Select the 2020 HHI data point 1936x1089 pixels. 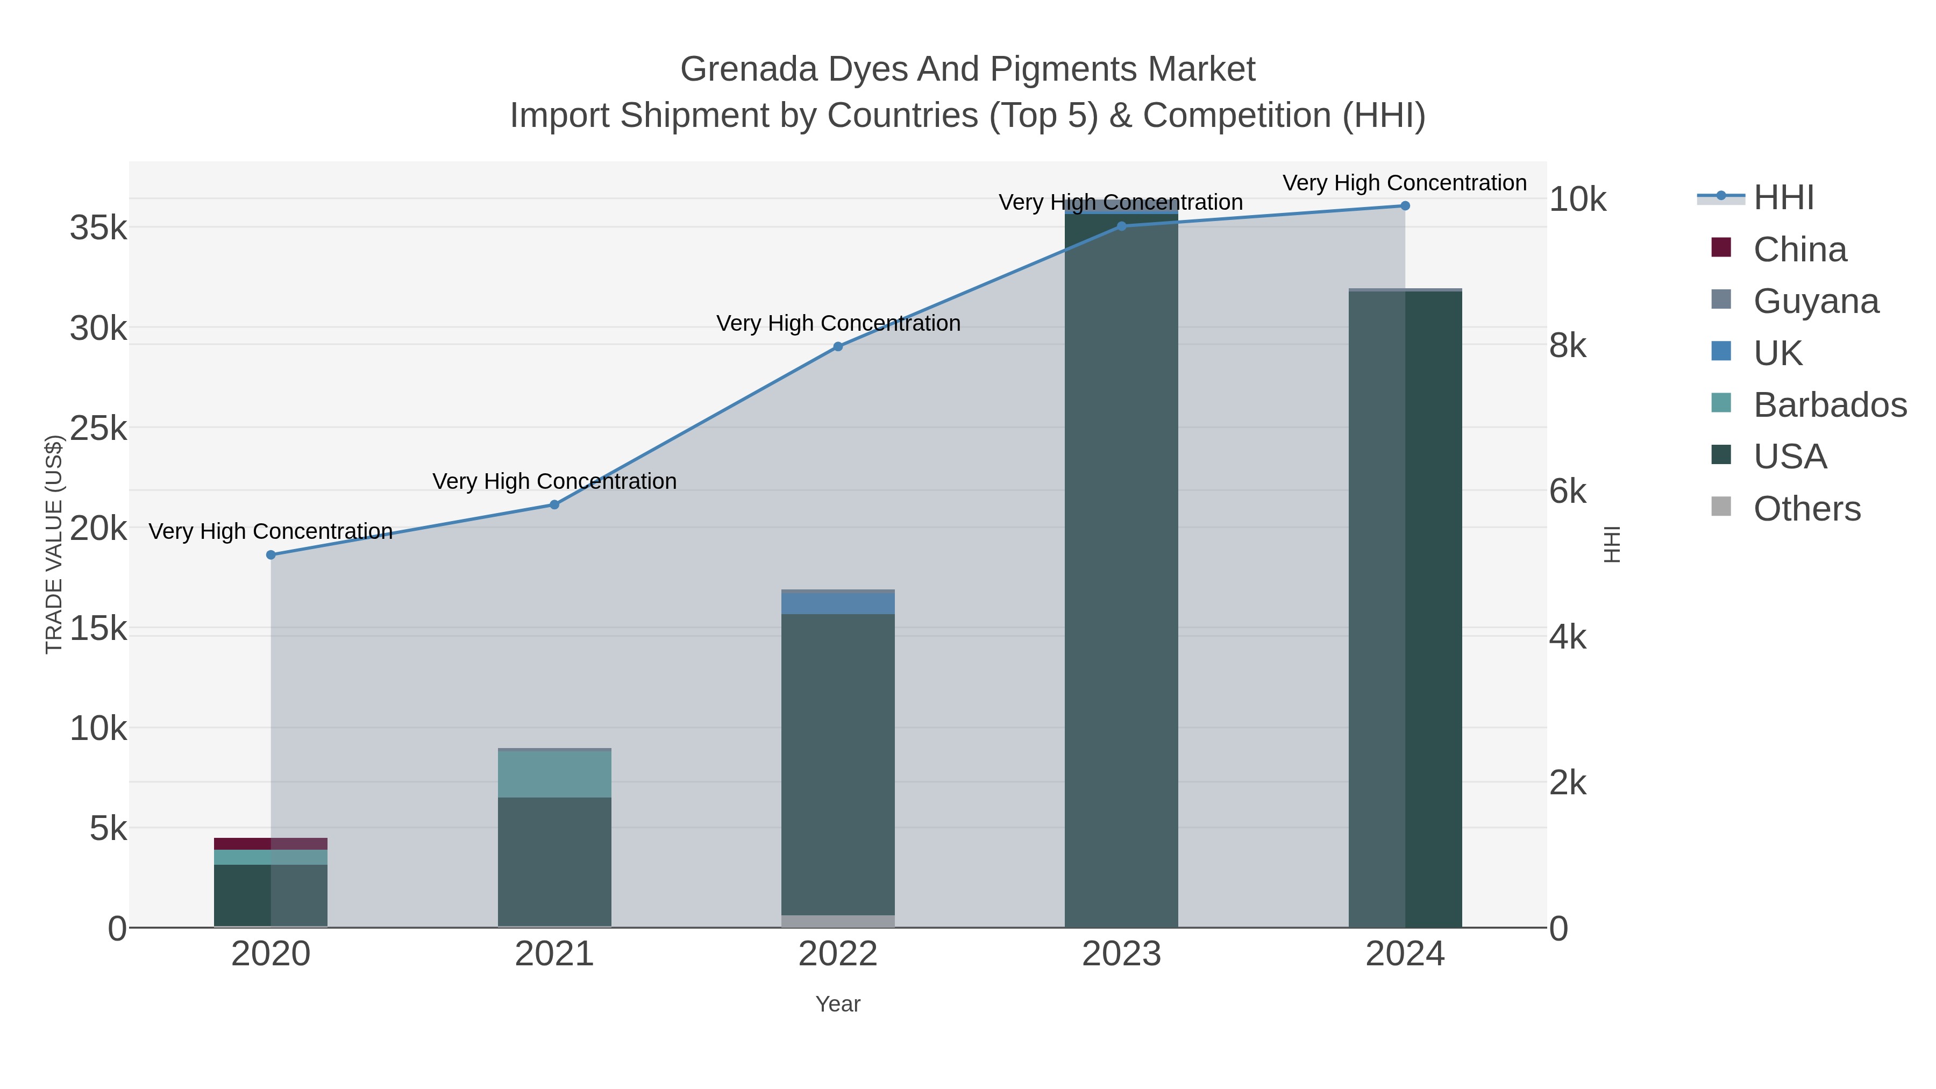tap(272, 554)
